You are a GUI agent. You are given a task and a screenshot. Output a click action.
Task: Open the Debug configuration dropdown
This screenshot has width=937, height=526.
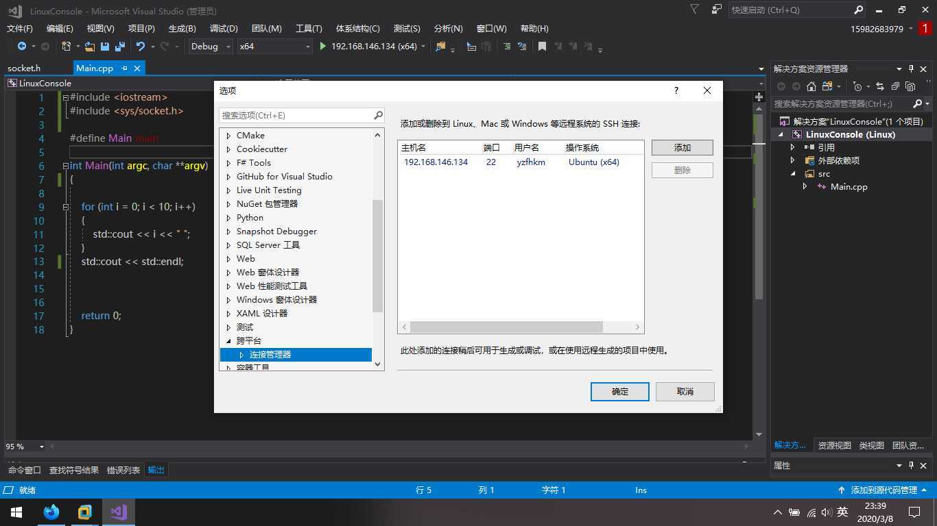point(211,47)
